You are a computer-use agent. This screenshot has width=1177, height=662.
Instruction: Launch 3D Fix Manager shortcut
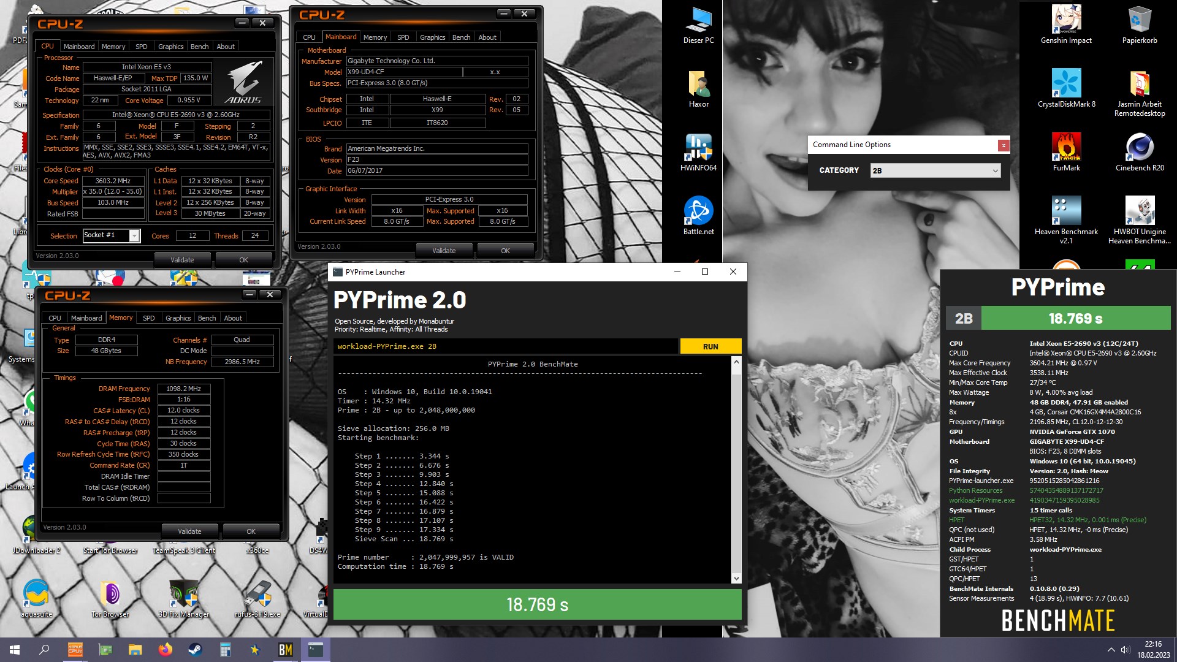(x=184, y=598)
